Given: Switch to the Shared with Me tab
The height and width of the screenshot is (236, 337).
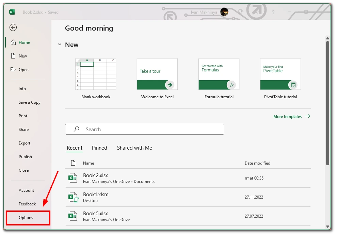Looking at the screenshot, I should pyautogui.click(x=134, y=148).
